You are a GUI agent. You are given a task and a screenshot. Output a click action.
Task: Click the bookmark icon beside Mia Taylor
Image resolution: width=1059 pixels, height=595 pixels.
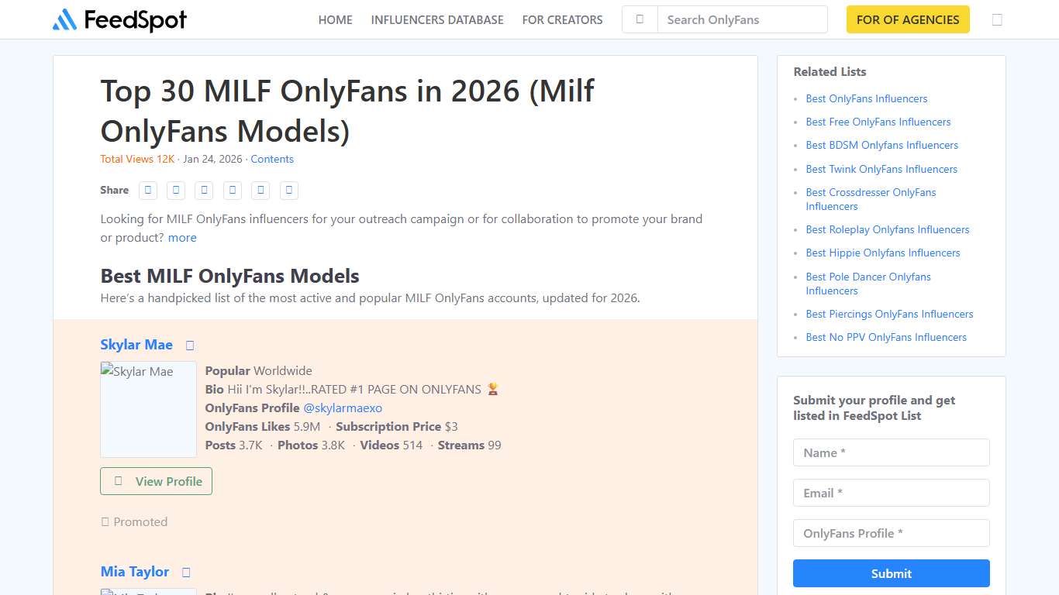point(185,572)
